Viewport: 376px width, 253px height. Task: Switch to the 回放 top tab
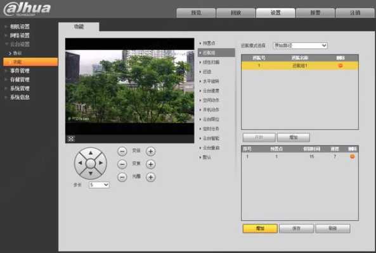236,13
